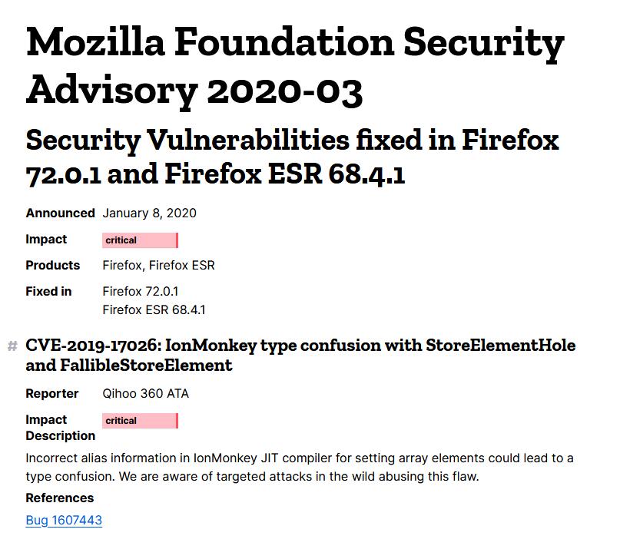Image resolution: width=620 pixels, height=559 pixels.
Task: Click the critical badge in the advisory summary
Action: pyautogui.click(x=140, y=240)
